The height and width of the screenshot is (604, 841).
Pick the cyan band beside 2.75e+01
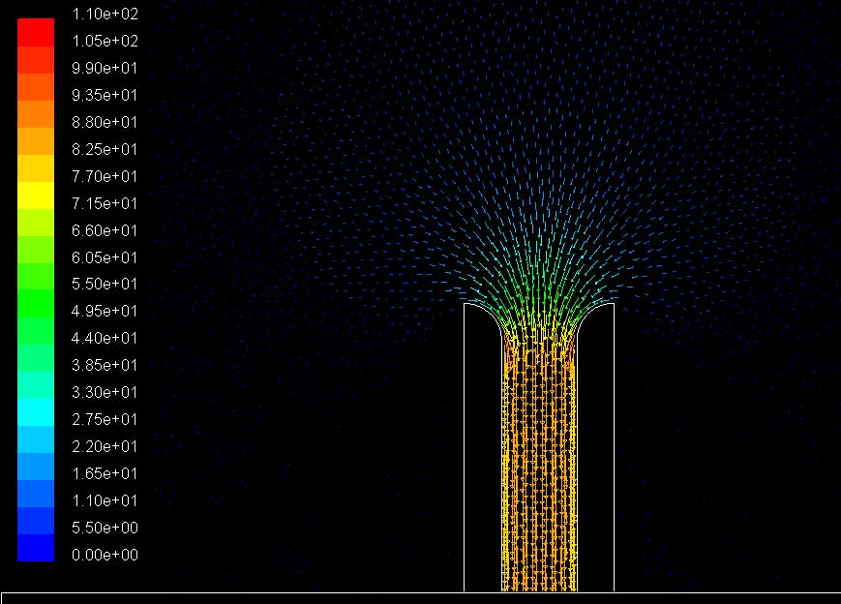pyautogui.click(x=36, y=412)
